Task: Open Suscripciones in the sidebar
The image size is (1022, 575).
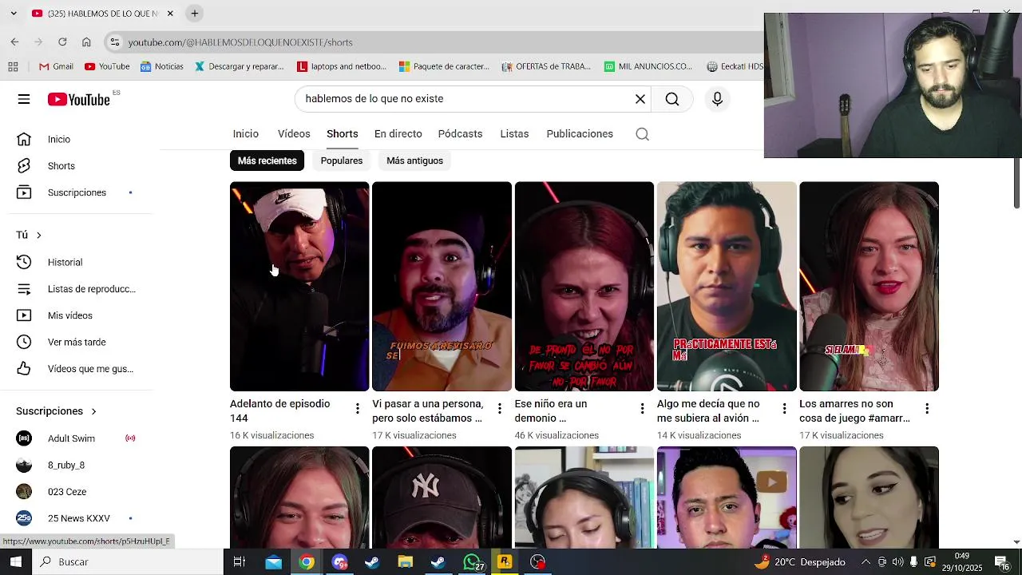Action: click(x=76, y=192)
